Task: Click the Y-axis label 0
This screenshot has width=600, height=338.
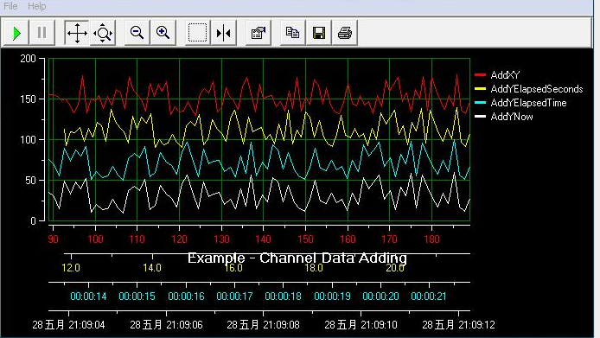Action: click(x=34, y=221)
